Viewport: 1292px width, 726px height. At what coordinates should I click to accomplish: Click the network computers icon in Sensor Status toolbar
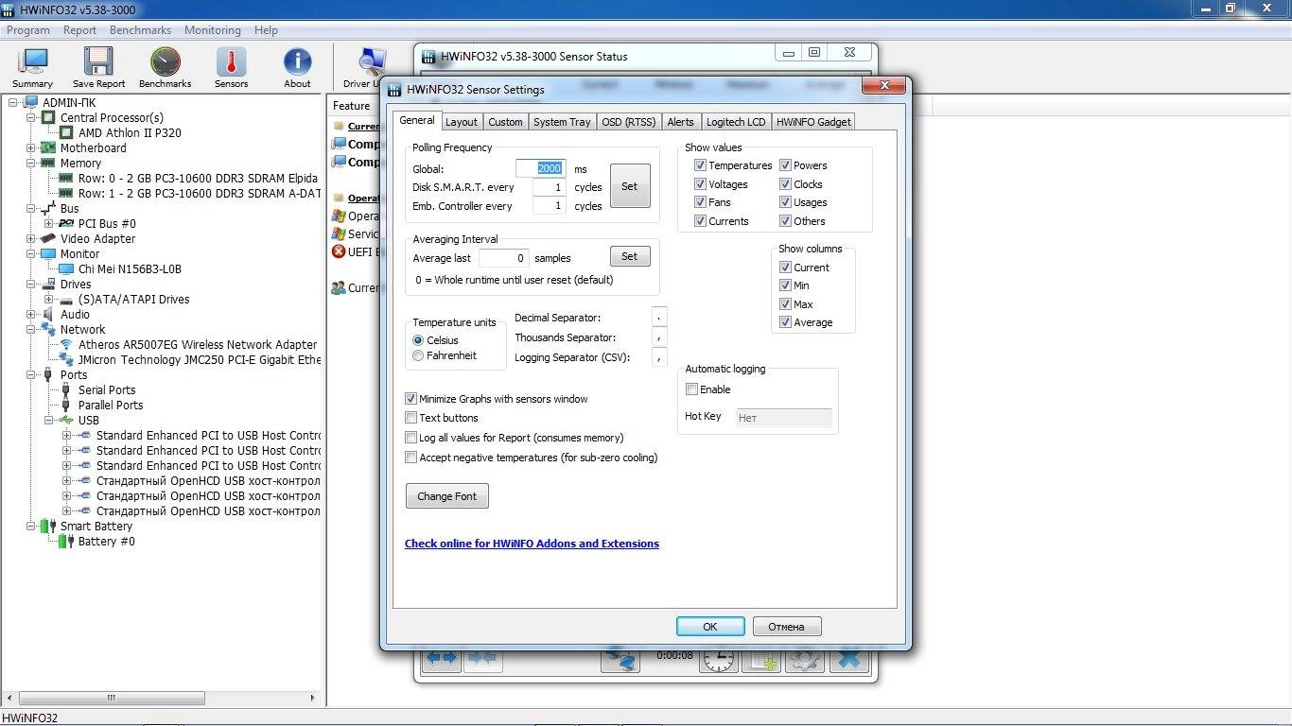tap(620, 658)
